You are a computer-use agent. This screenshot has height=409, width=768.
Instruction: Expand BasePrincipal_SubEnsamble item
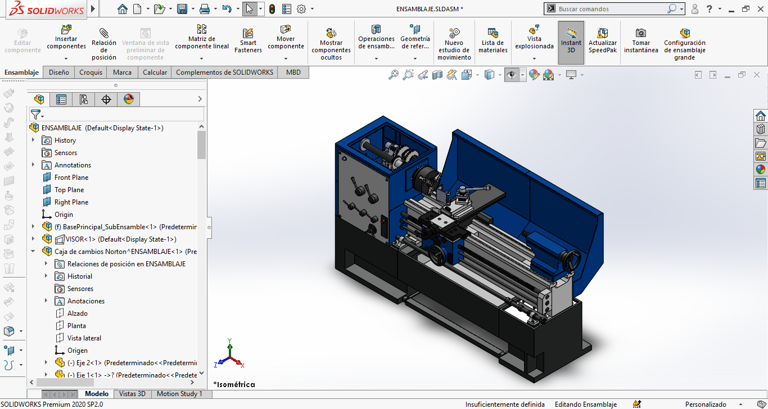click(33, 226)
